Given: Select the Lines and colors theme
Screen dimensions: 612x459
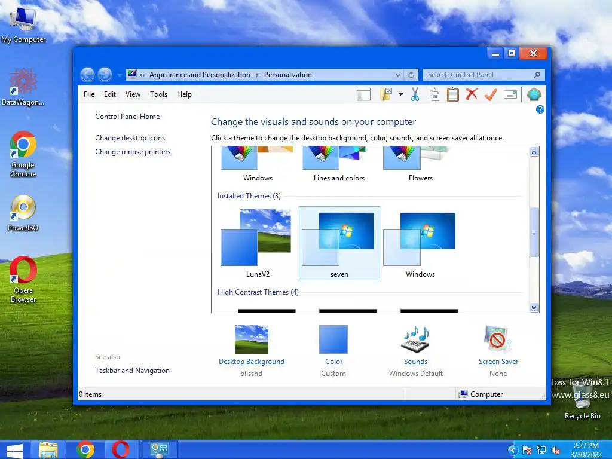Looking at the screenshot, I should click(x=339, y=165).
